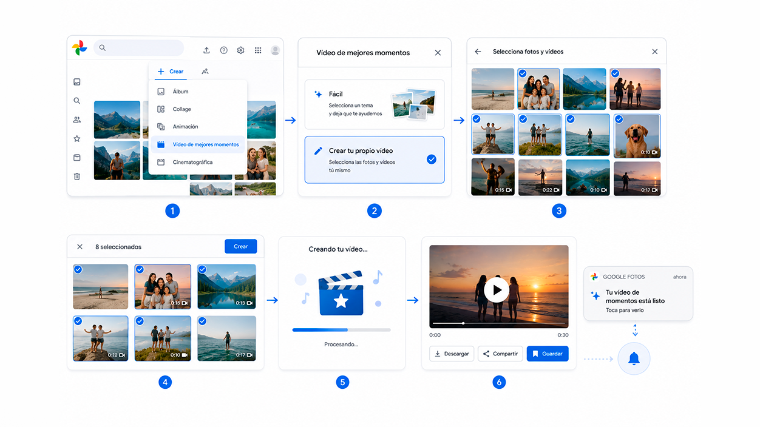The height and width of the screenshot is (427, 760).
Task: Click the Google Fotos logo in the notification
Action: click(x=594, y=277)
